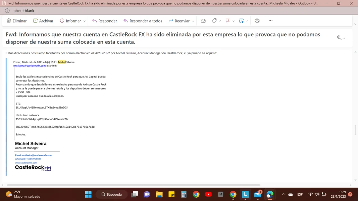Reply using the Responder button
Screen dimensions: 358x201
105,21
